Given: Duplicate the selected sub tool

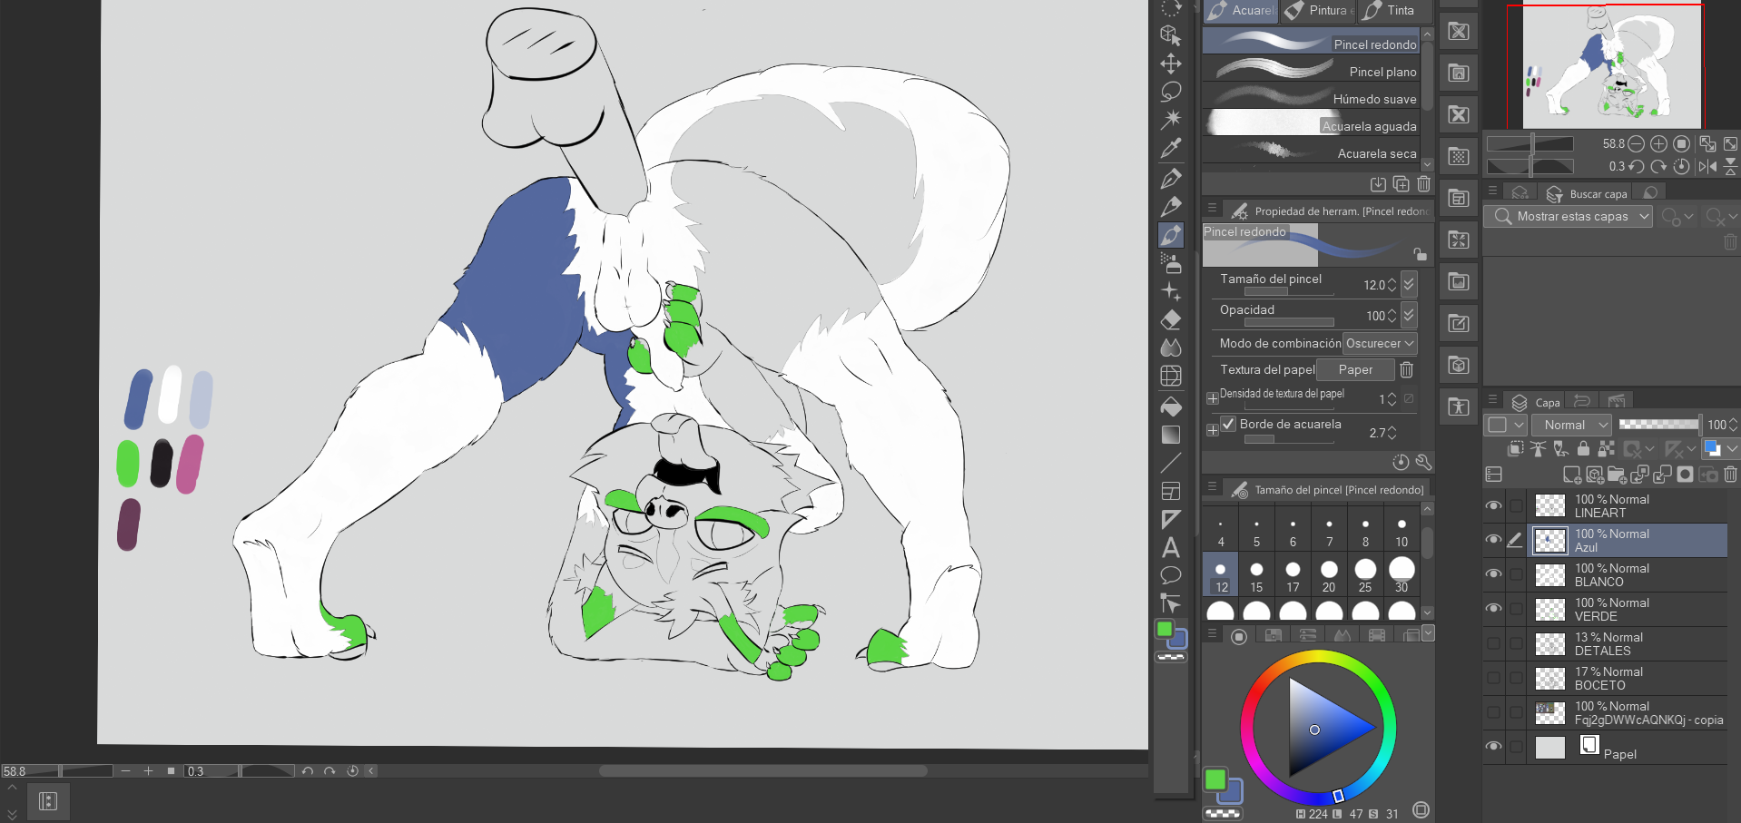Looking at the screenshot, I should point(1401,184).
